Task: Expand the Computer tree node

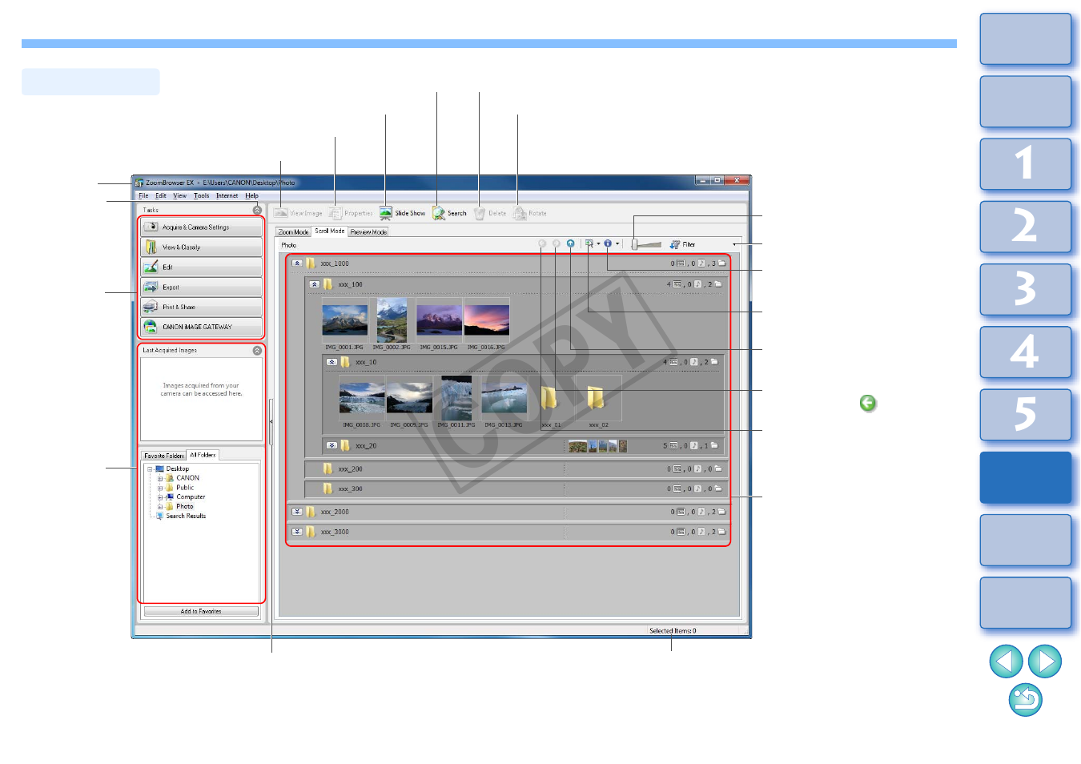Action: coord(159,497)
